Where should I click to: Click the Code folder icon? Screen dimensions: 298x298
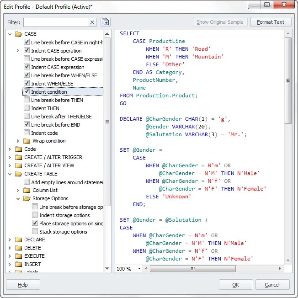coord(18,149)
